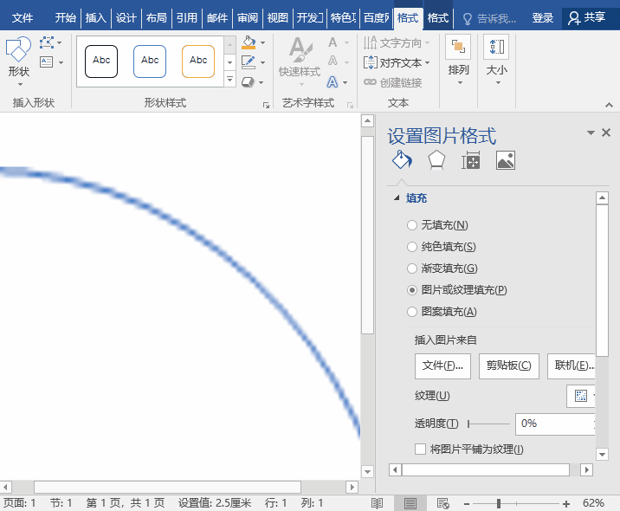
Task: Click the Shape Effects icon
Action: coord(248,82)
